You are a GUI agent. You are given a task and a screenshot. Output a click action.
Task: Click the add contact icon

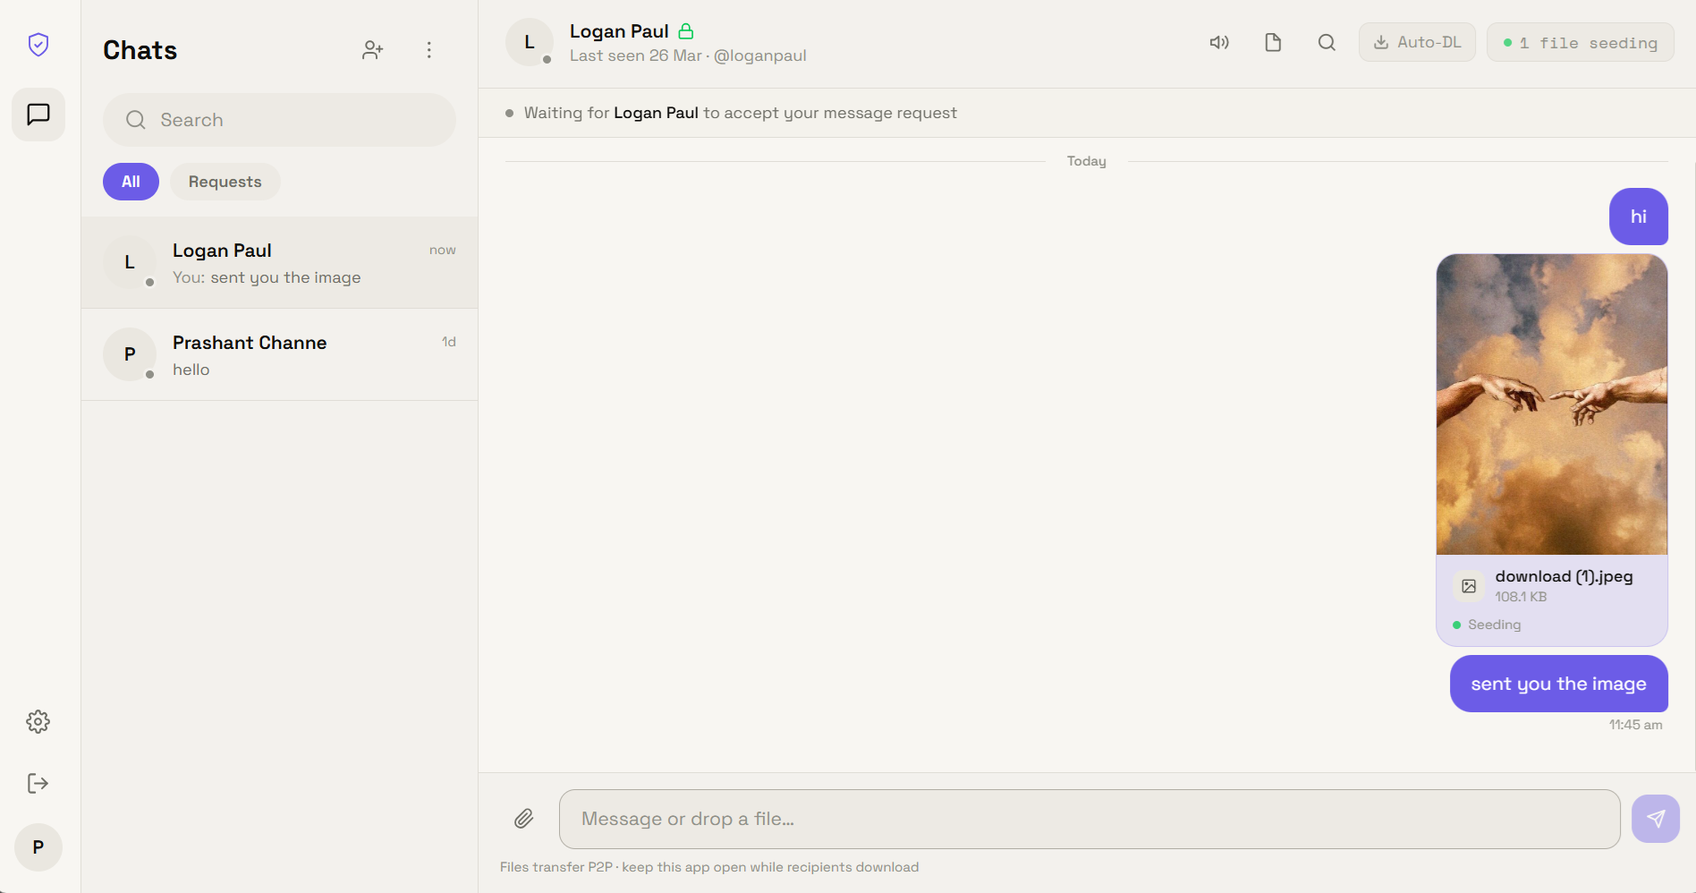373,50
